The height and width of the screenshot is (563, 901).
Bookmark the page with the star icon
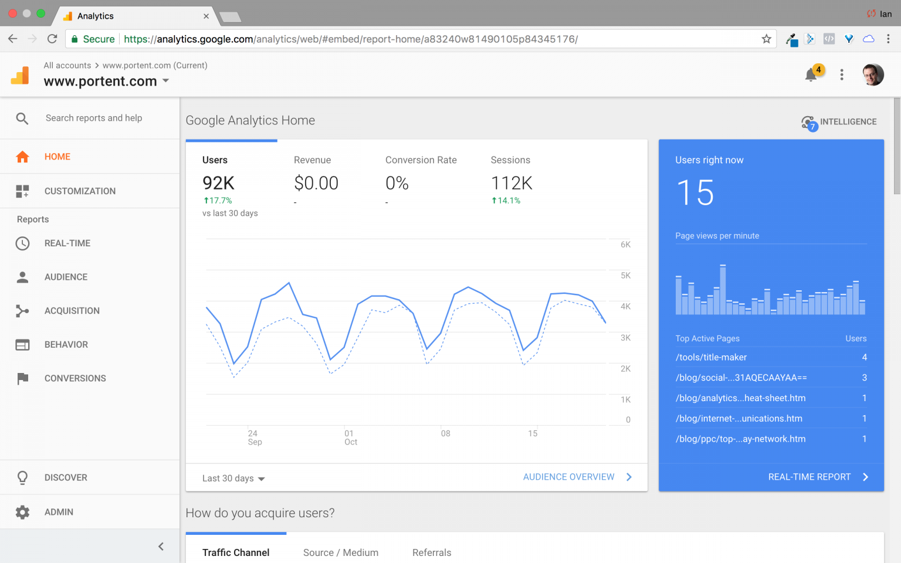pos(766,39)
